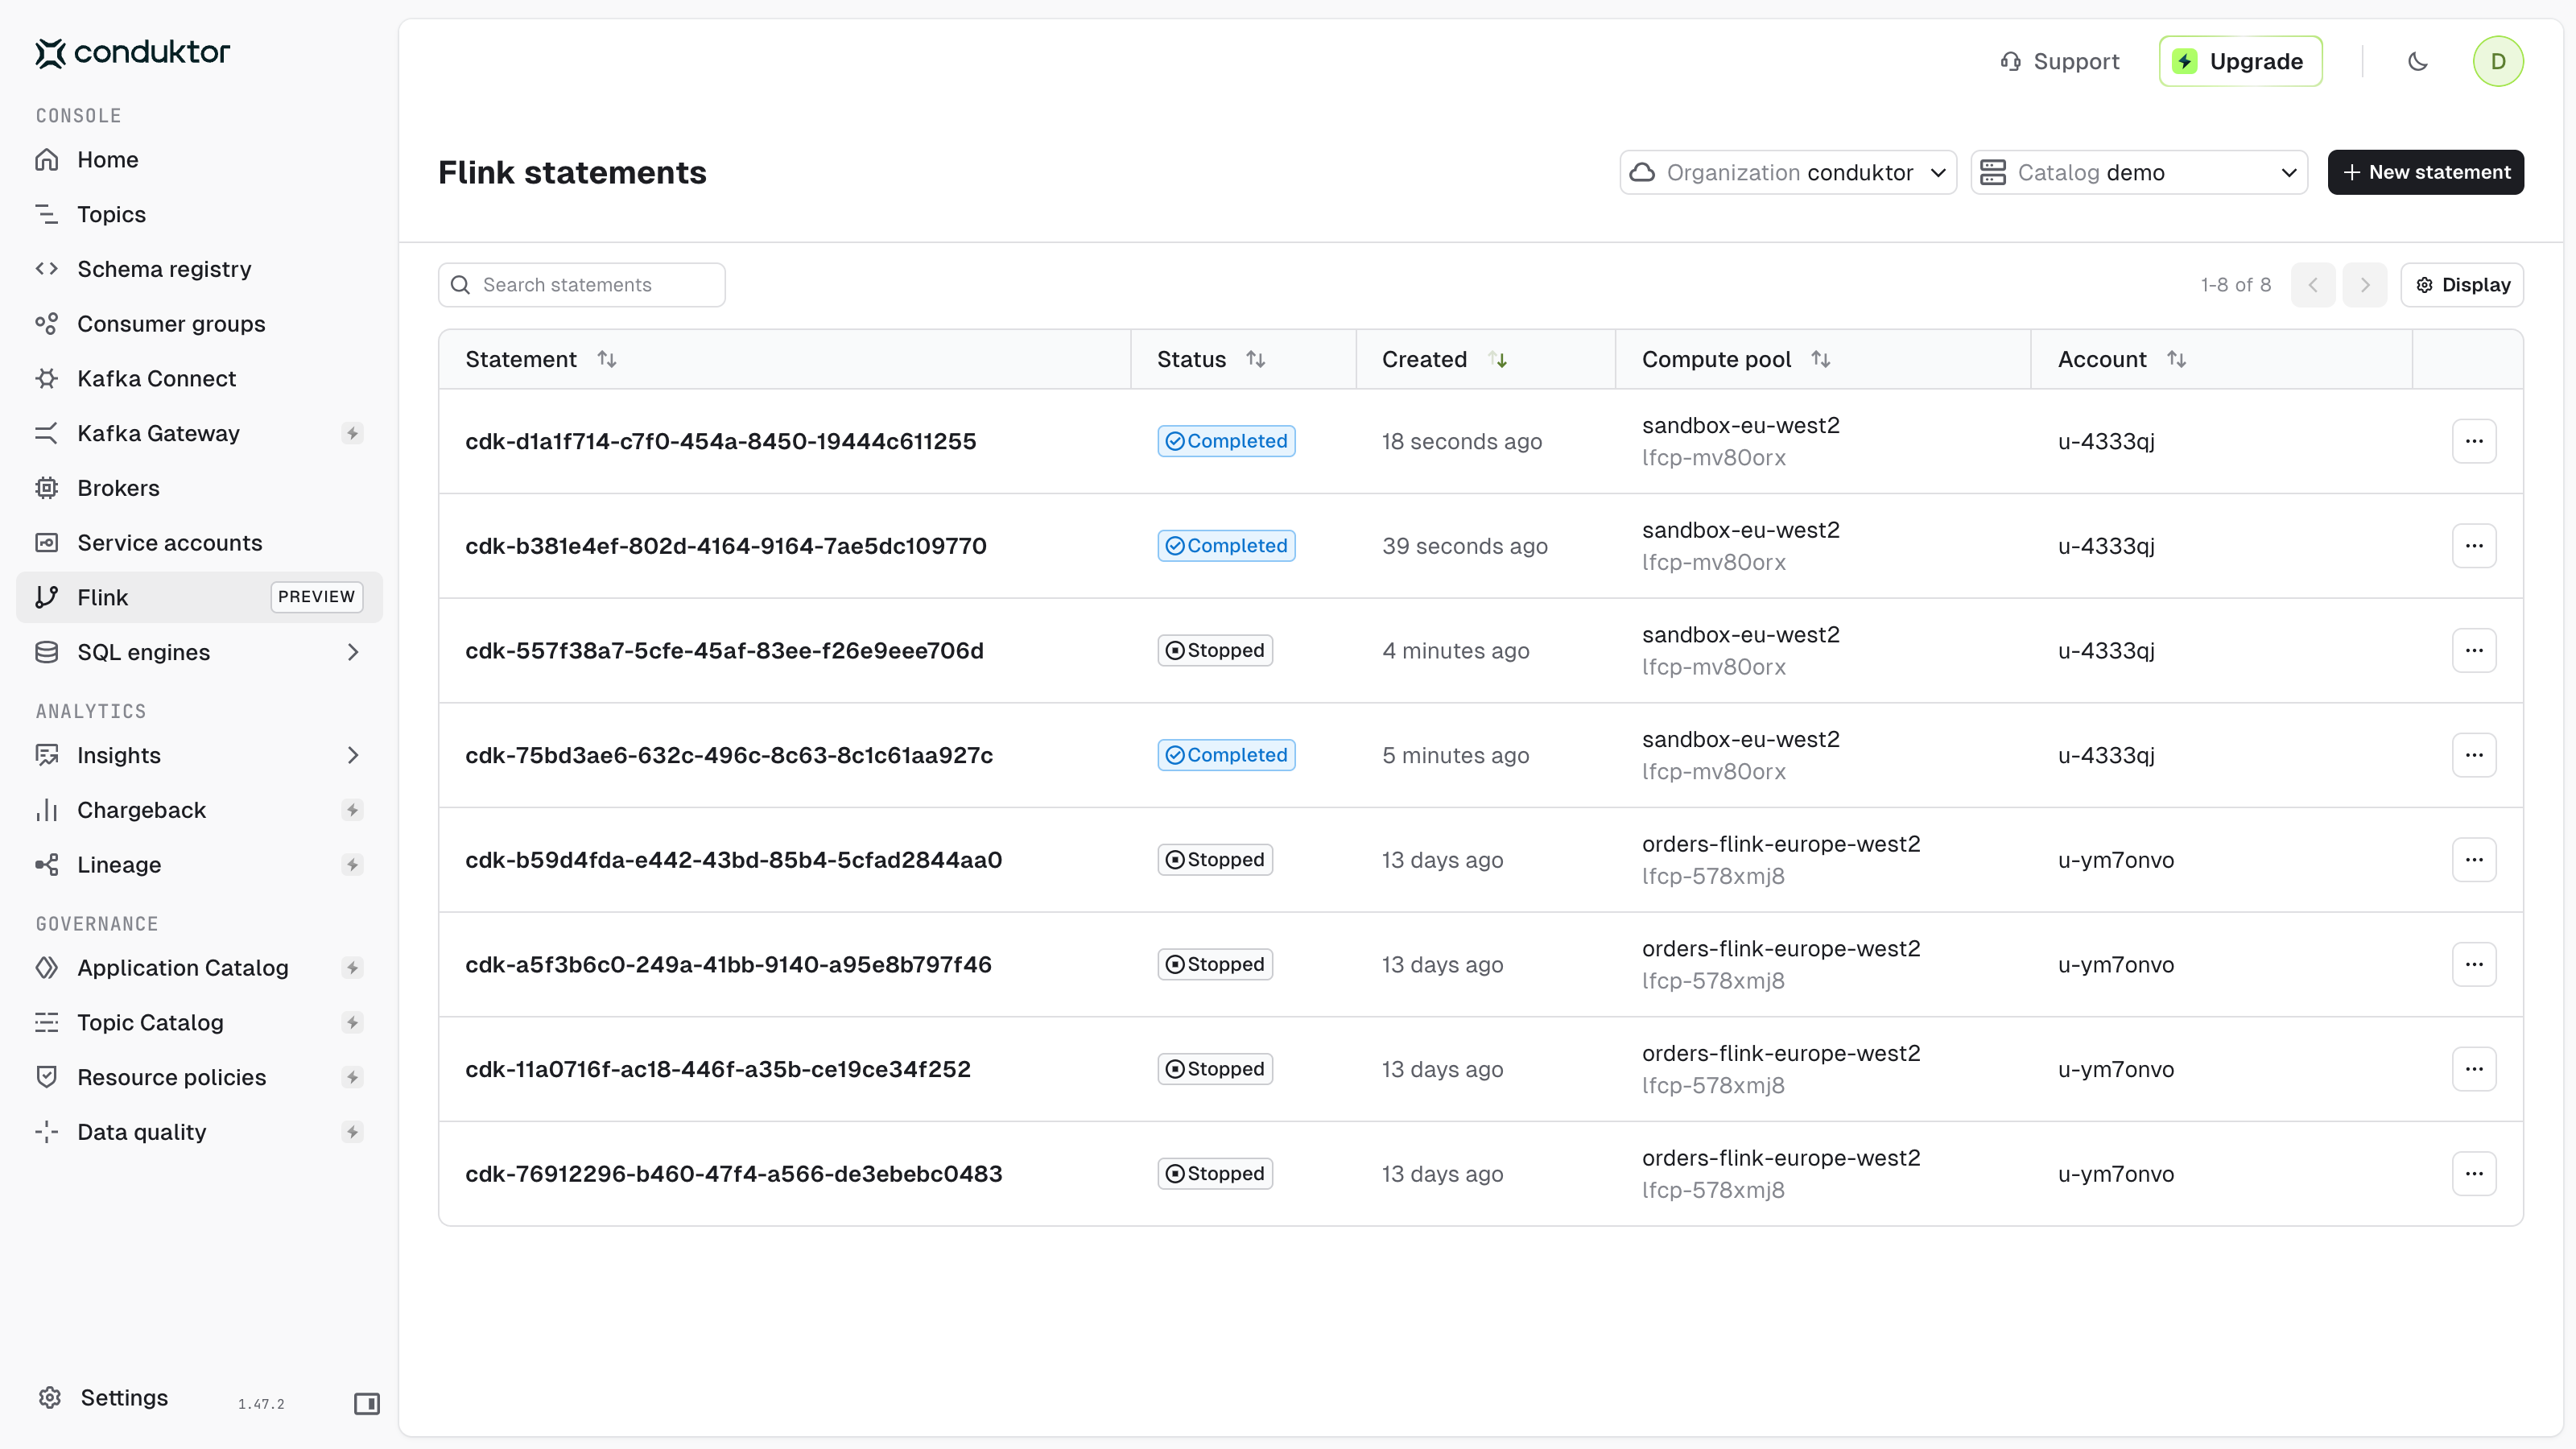Click the Application Catalog diamond icon
The height and width of the screenshot is (1449, 2576).
click(x=46, y=968)
